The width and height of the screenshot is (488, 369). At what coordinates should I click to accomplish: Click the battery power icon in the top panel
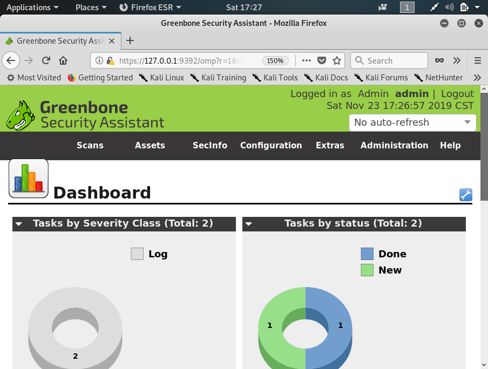(x=464, y=7)
